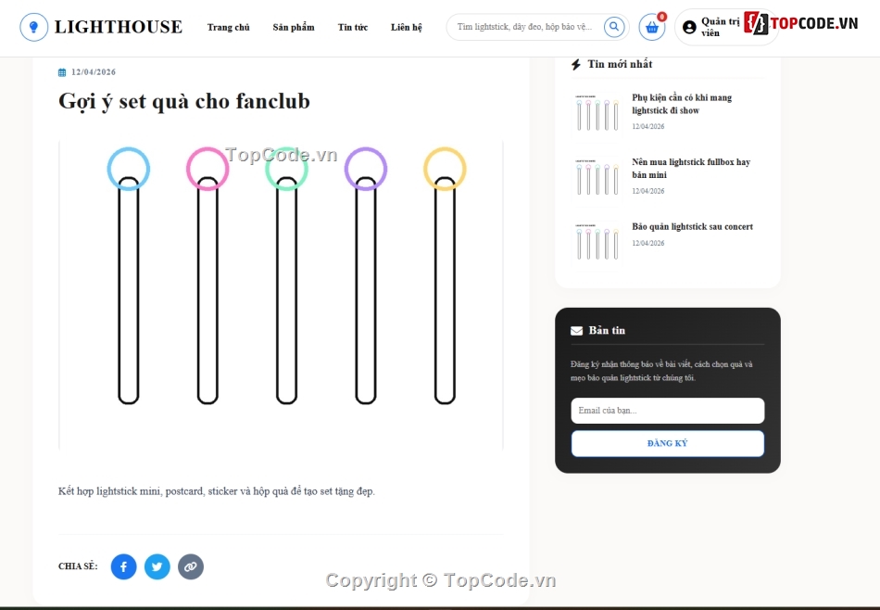Image resolution: width=880 pixels, height=610 pixels.
Task: Go to the Tin tức page
Action: (352, 27)
